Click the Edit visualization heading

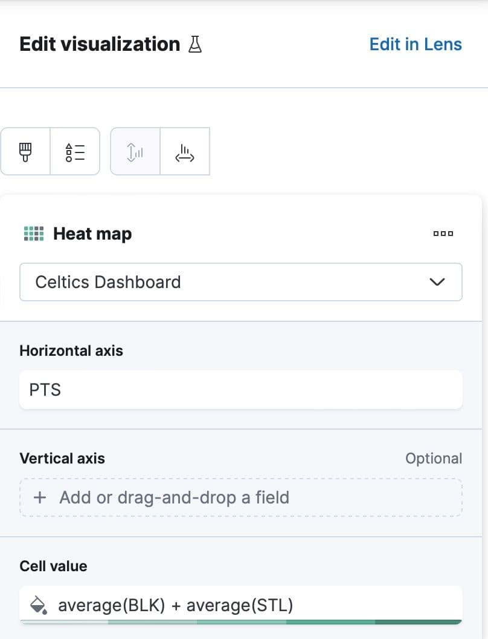[100, 44]
